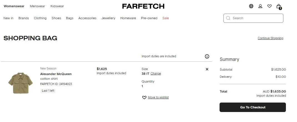Click the heart icon beside Move to wishlist
The height and width of the screenshot is (122, 297).
coord(144,98)
